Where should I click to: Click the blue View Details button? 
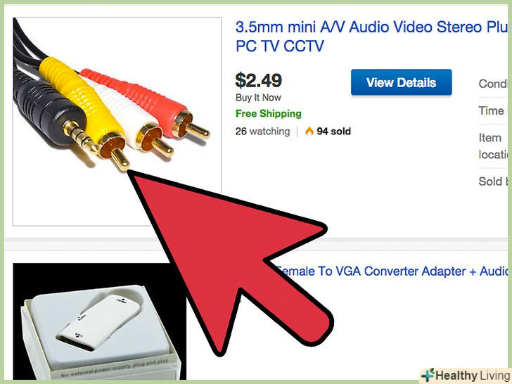tap(402, 82)
